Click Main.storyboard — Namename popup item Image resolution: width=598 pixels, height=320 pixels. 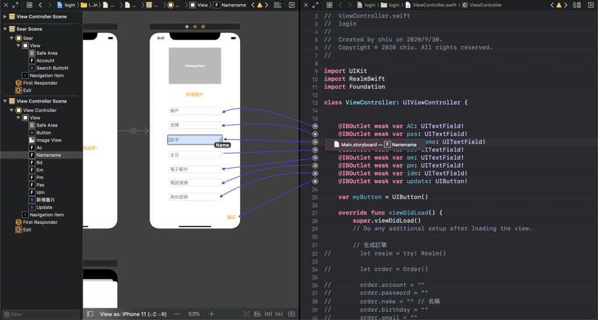[375, 145]
